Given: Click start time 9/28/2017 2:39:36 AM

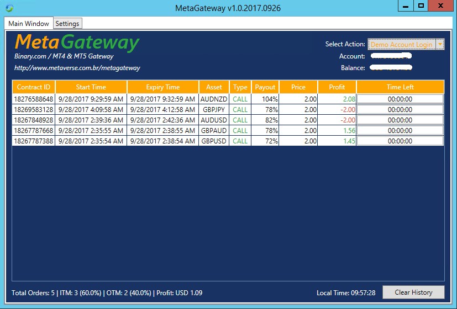Looking at the screenshot, I should [91, 120].
